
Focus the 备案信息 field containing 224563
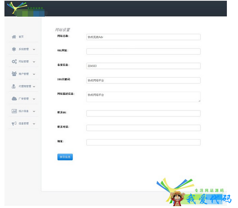point(143,66)
